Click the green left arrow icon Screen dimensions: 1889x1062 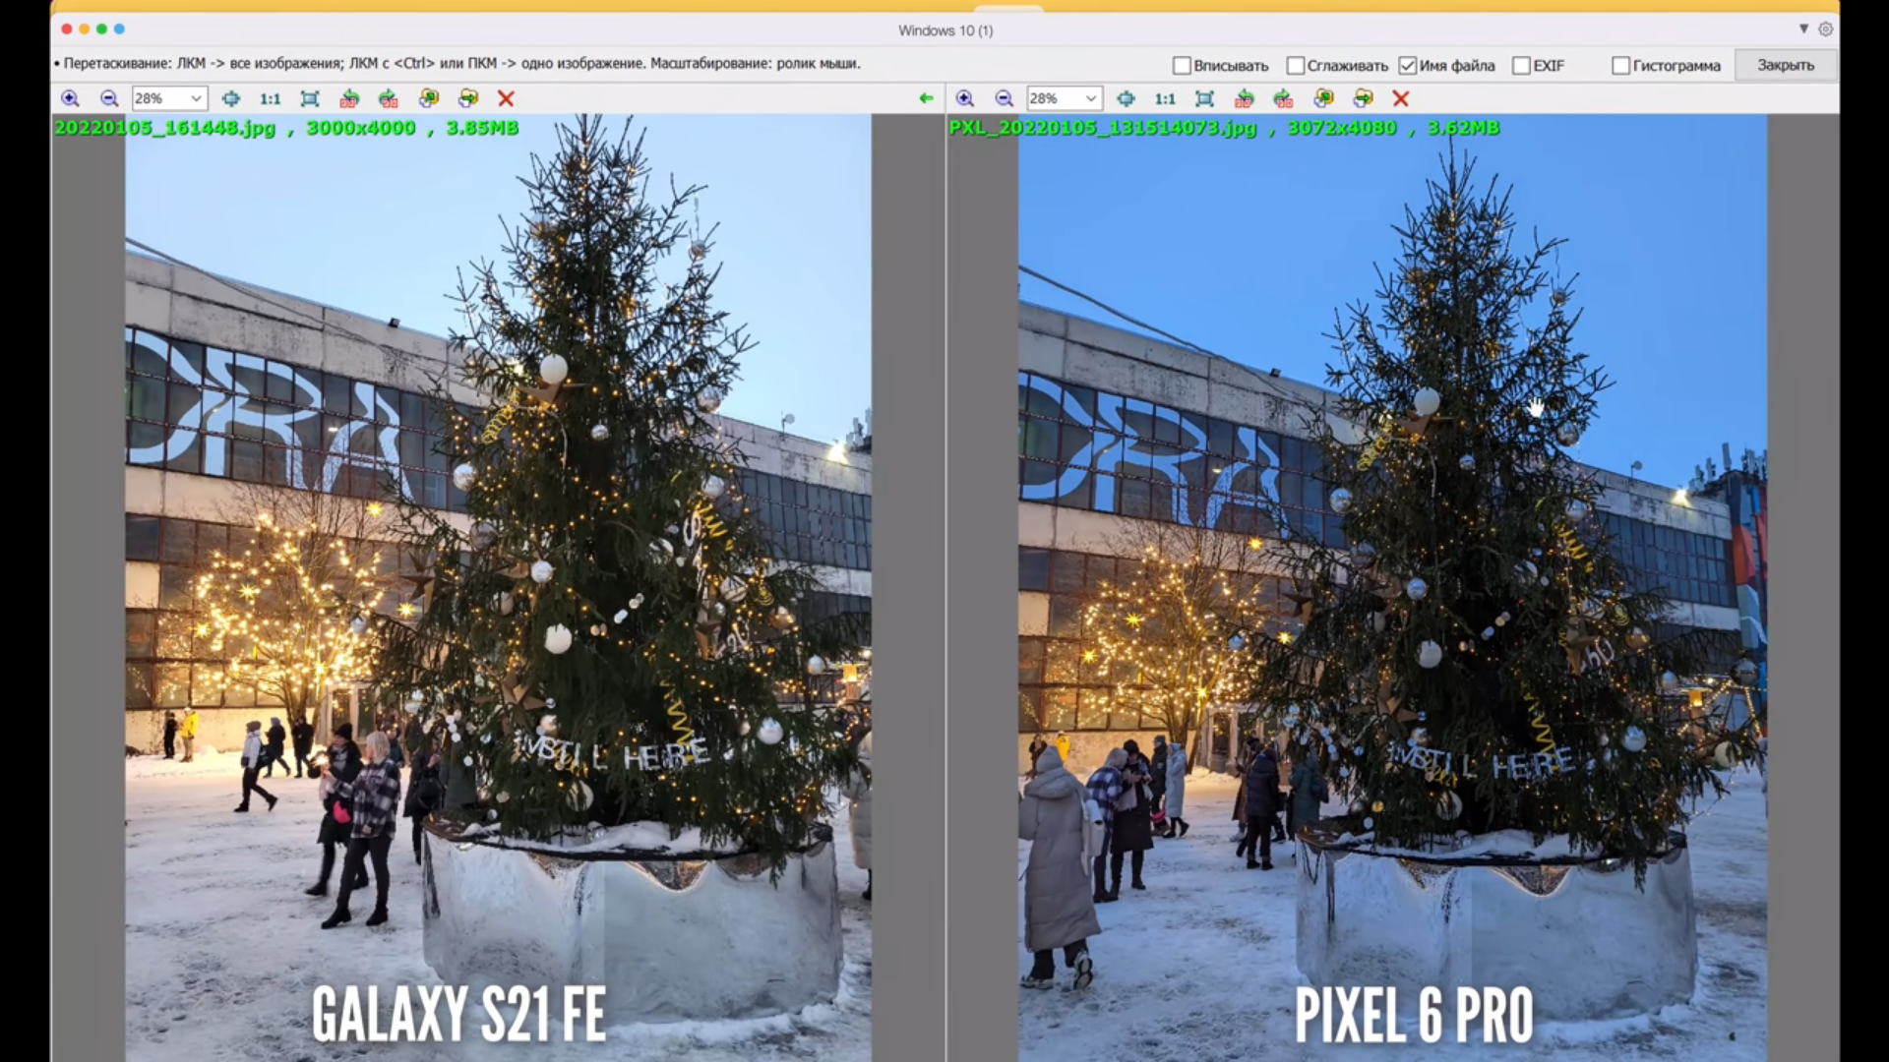pos(926,98)
